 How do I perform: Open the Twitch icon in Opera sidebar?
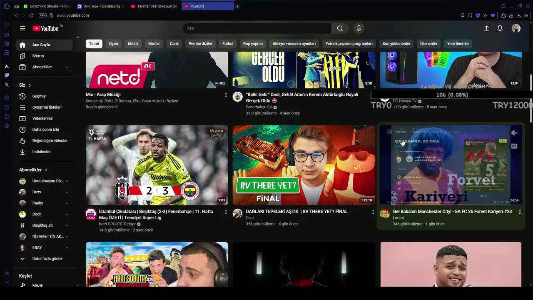pyautogui.click(x=7, y=75)
